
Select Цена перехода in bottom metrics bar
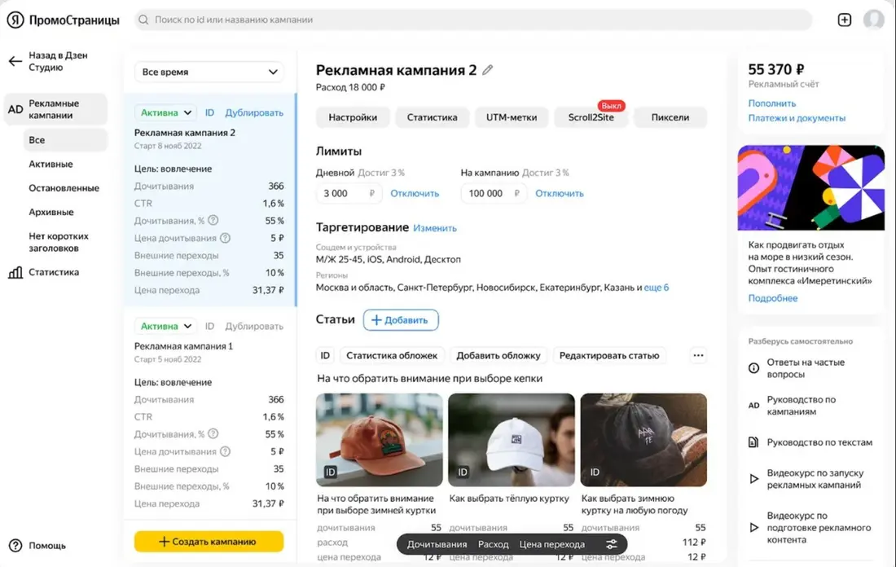point(552,544)
